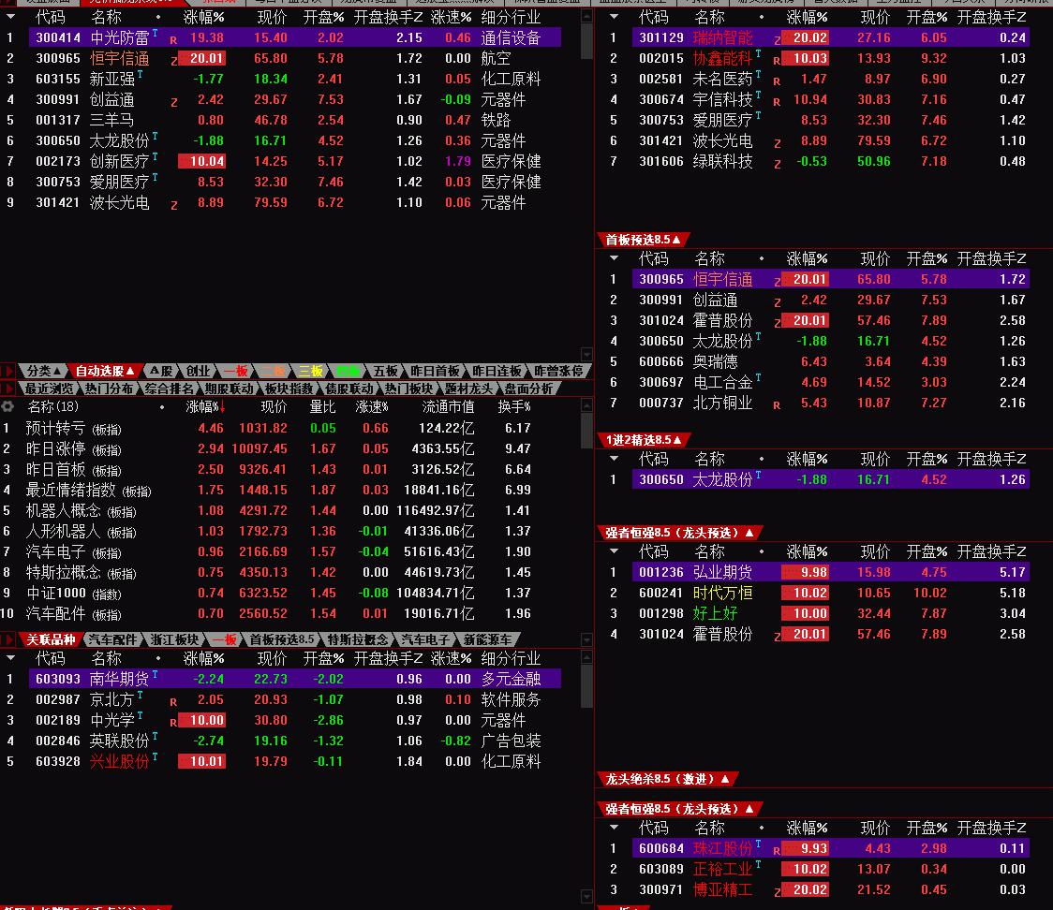Viewport: 1053px width, 910px height.
Task: Switch to the A股 tab
Action: [x=161, y=371]
